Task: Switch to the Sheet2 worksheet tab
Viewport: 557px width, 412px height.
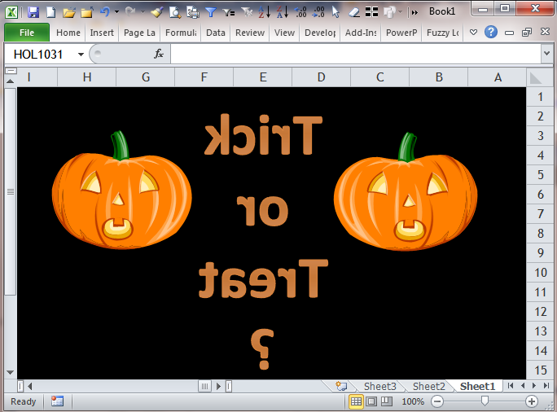Action: [x=428, y=386]
